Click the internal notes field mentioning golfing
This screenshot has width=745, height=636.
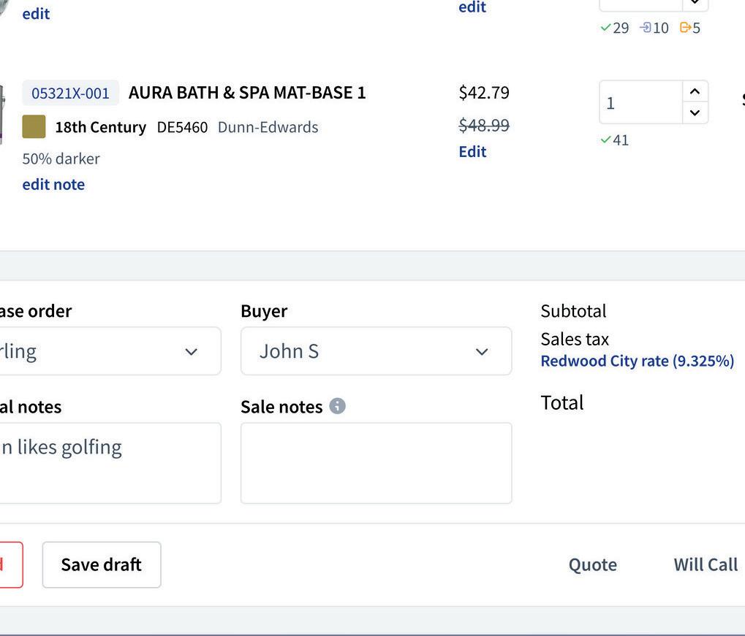point(110,463)
